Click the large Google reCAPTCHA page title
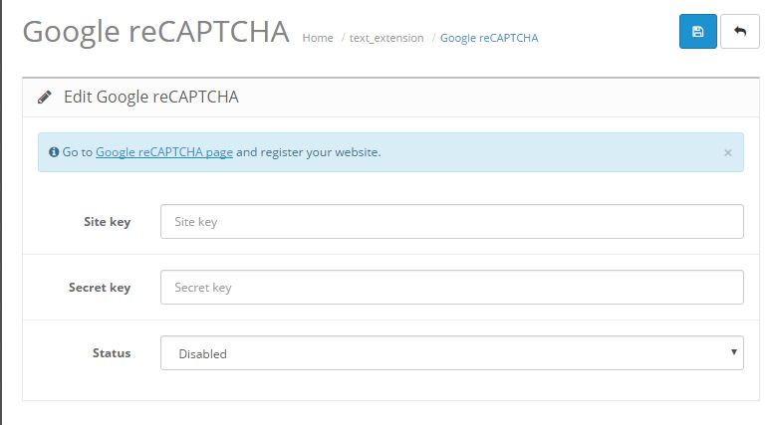 pyautogui.click(x=156, y=32)
